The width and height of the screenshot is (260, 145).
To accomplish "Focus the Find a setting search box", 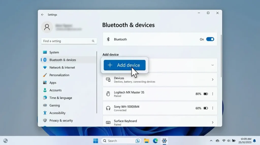I will (69, 41).
